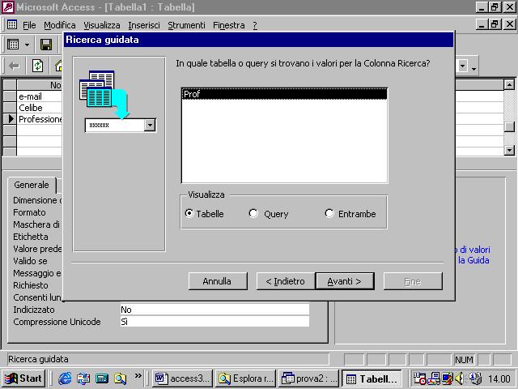Click the Compressione Unicode field showing Sì
The height and width of the screenshot is (389, 518).
click(214, 322)
